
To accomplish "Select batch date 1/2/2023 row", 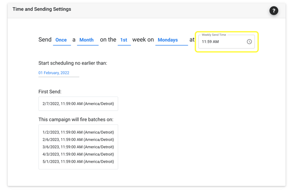I will pyautogui.click(x=78, y=132).
